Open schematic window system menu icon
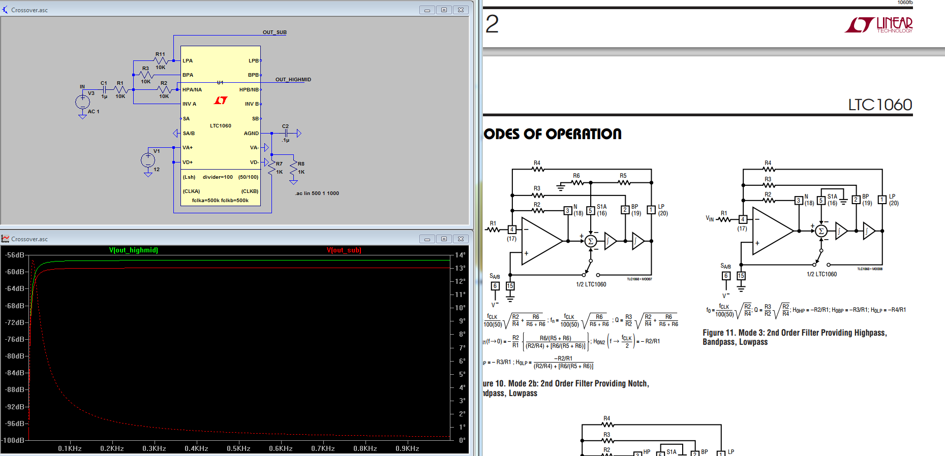The width and height of the screenshot is (945, 456). pyautogui.click(x=6, y=10)
